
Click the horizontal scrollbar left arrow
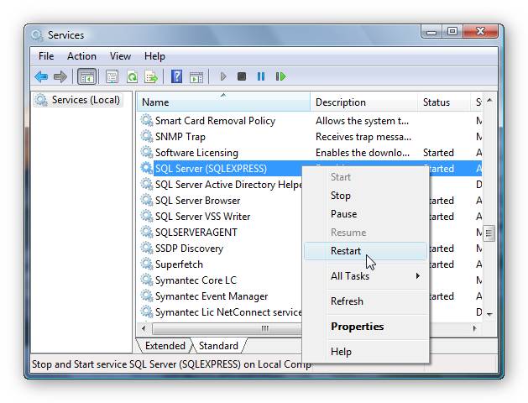(x=144, y=328)
